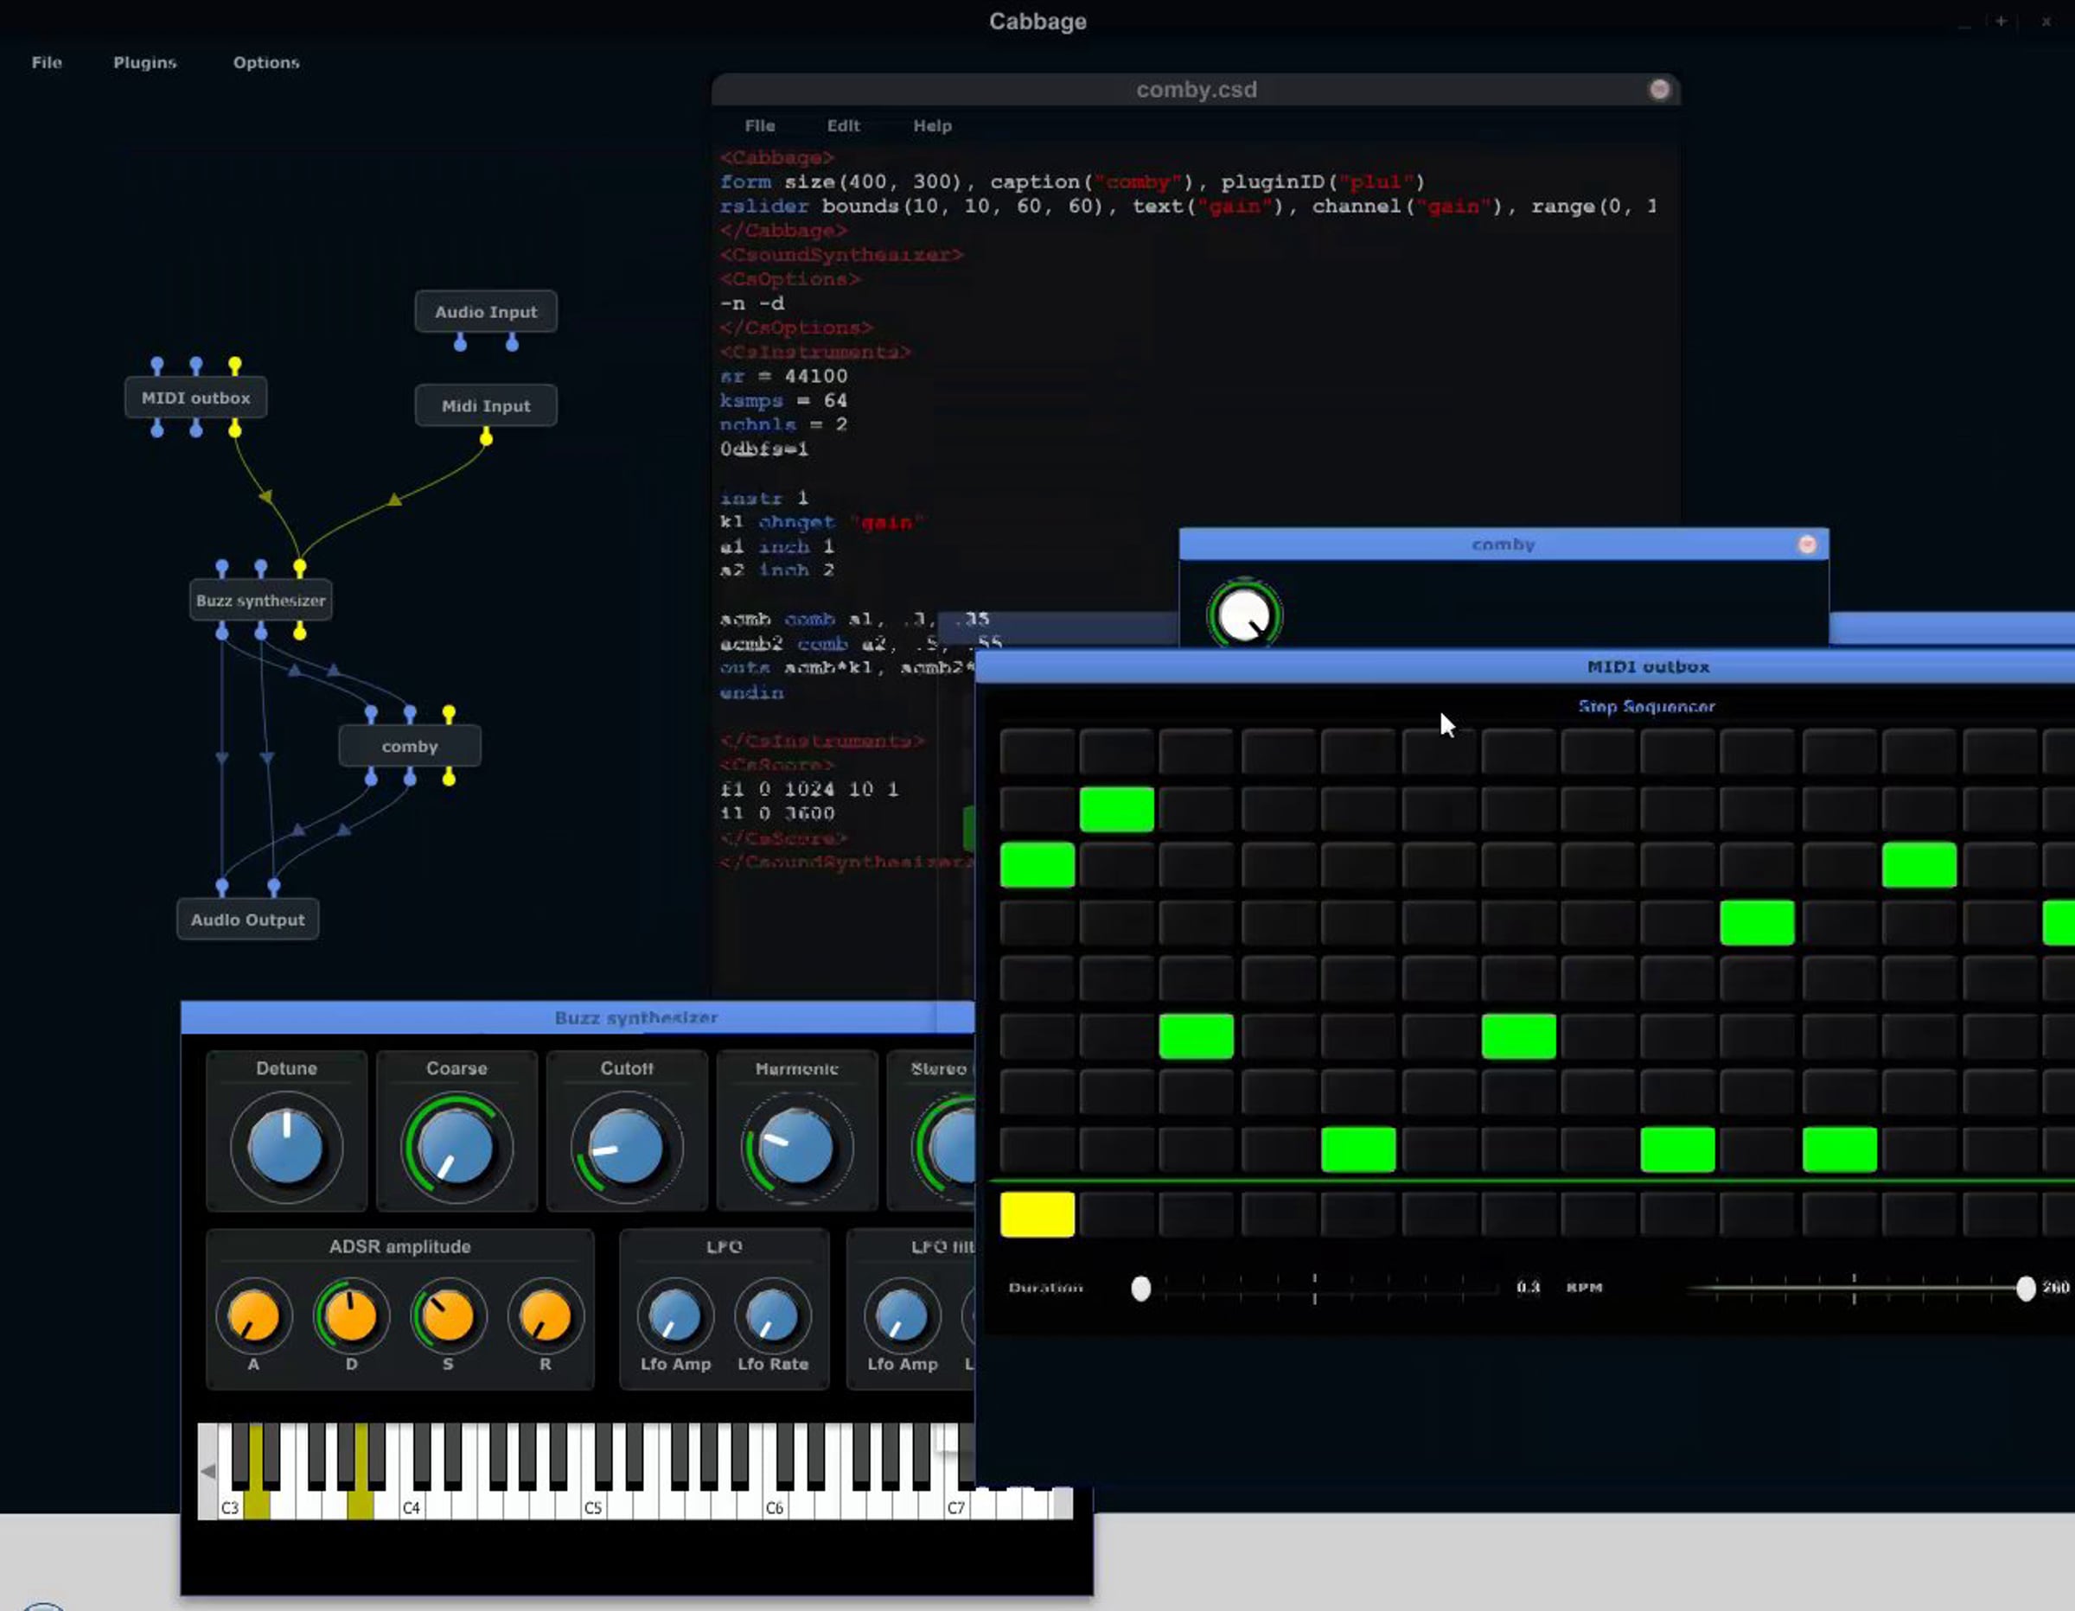Viewport: 2075px width, 1611px height.
Task: Click the Harmonic knob
Action: tap(796, 1148)
